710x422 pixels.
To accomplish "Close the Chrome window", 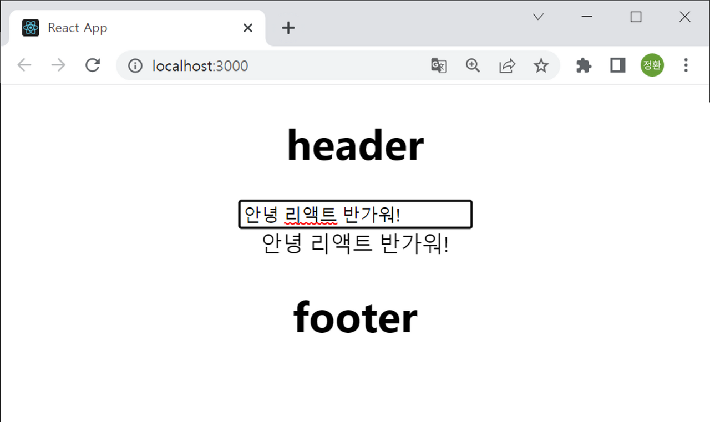I will coord(685,17).
